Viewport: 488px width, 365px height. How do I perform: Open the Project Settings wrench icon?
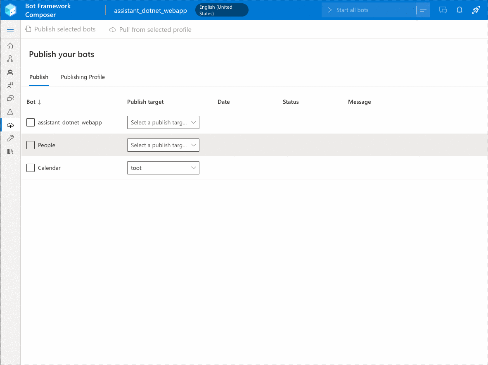point(10,138)
